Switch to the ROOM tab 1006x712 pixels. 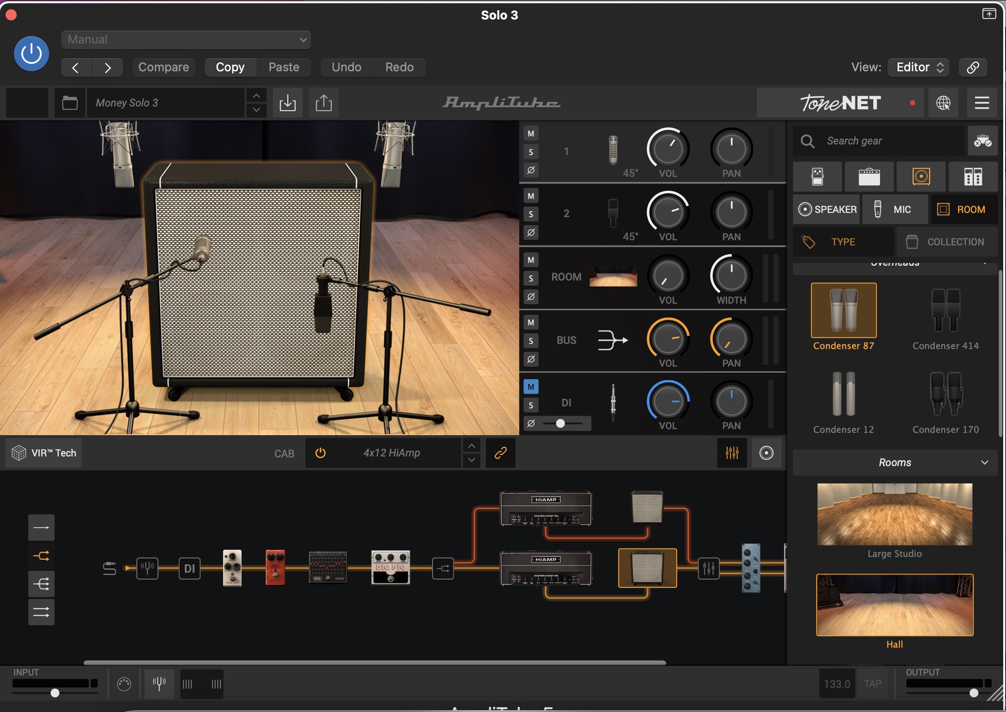[964, 209]
